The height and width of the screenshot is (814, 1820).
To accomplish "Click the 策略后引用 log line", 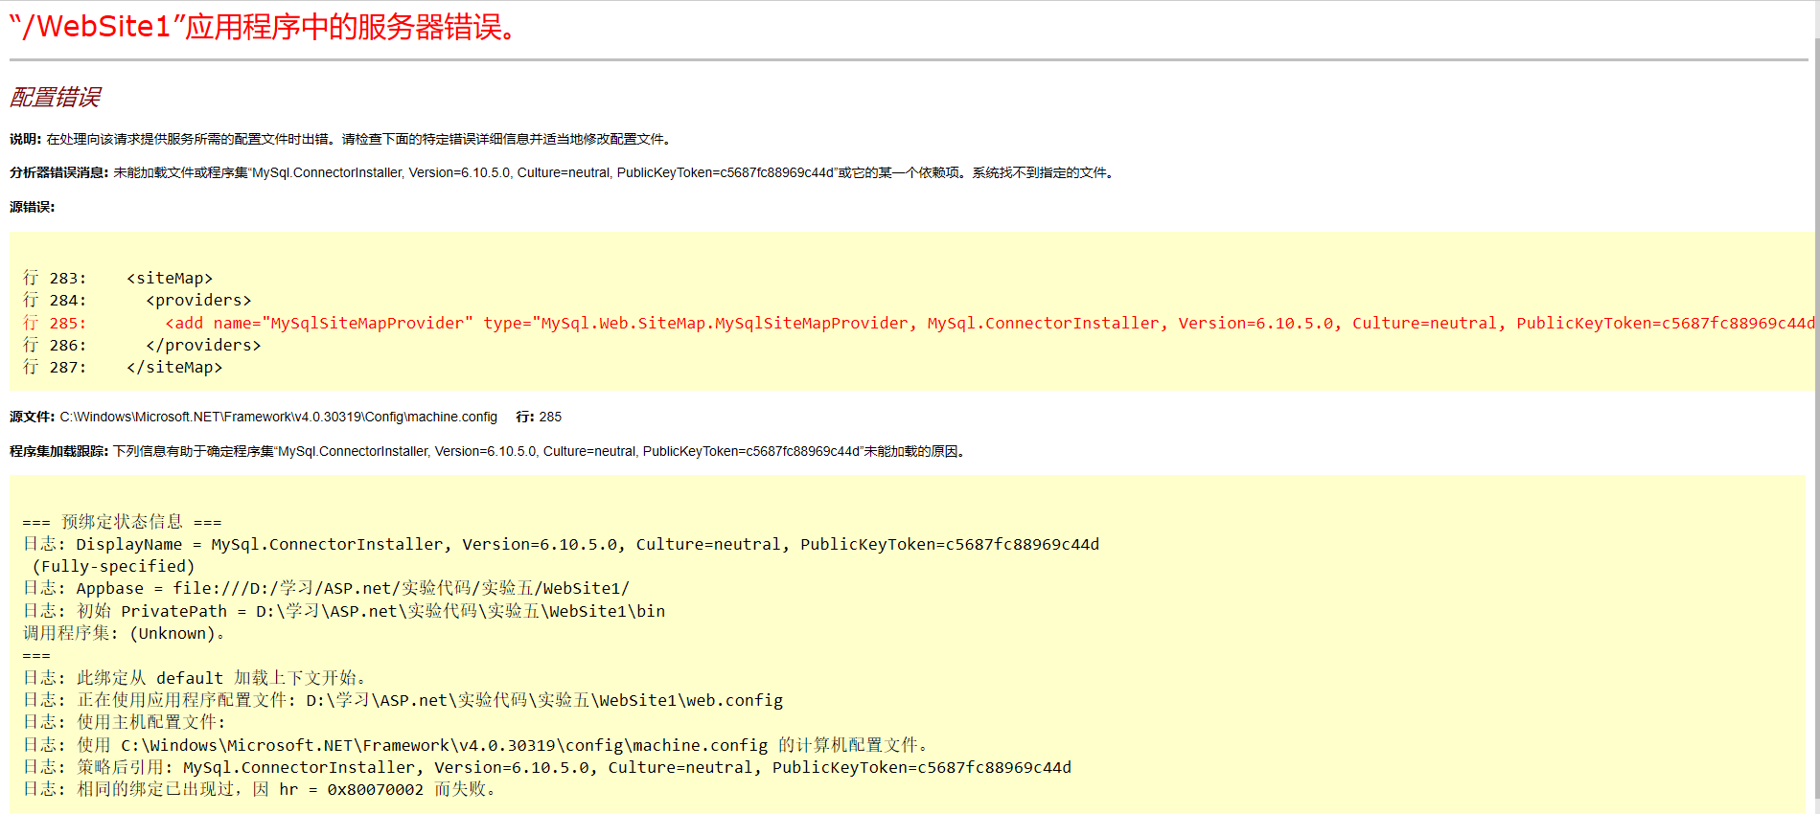I will (547, 767).
